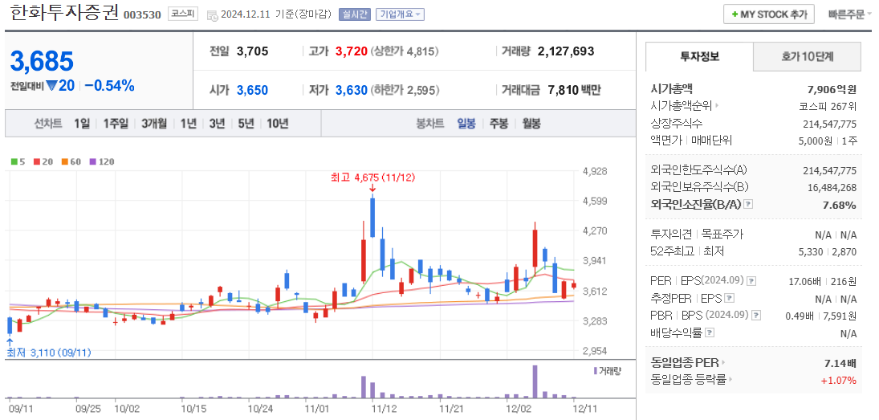The image size is (879, 420).
Task: Open the 동일업종 PER link
Action: pyautogui.click(x=689, y=362)
